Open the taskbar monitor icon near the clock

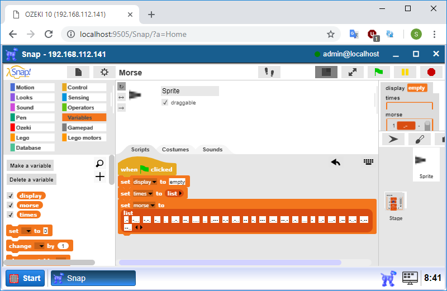[x=410, y=278]
